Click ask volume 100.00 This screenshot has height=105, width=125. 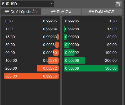[x=111, y=53]
